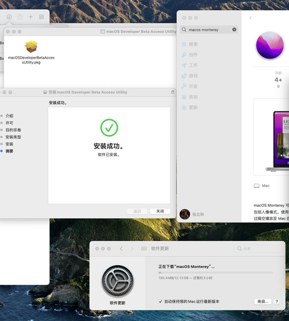Go back in App Store with chevron
This screenshot has height=321, width=289.
tap(250, 18)
